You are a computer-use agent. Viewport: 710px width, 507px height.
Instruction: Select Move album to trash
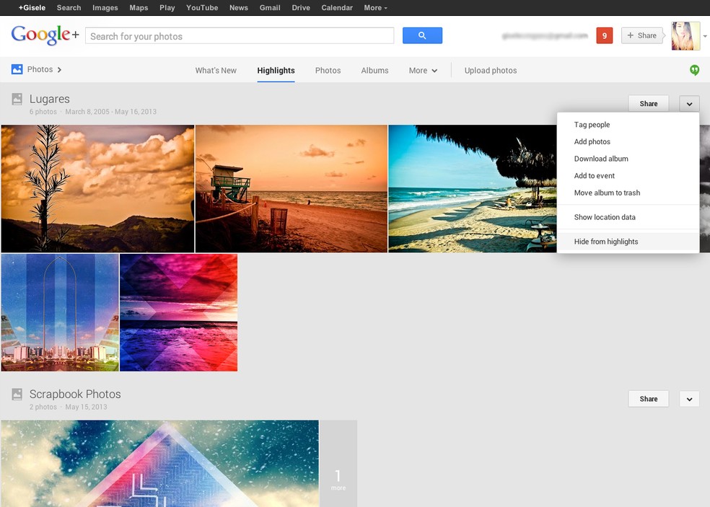click(628, 193)
